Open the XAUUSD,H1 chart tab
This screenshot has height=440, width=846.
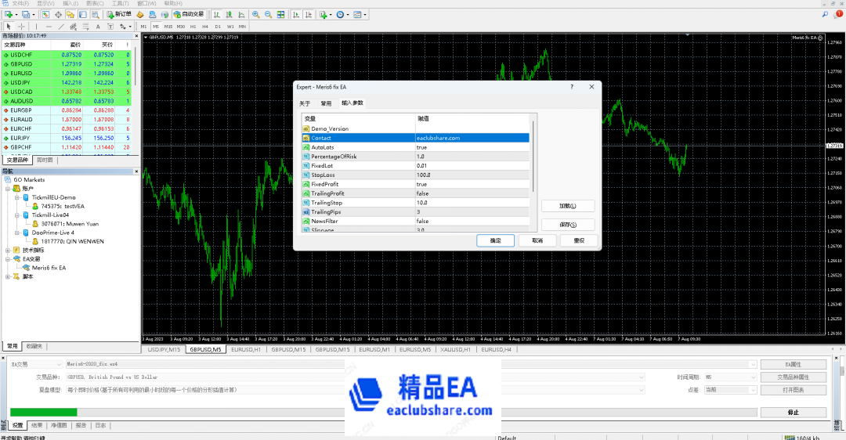tap(454, 349)
